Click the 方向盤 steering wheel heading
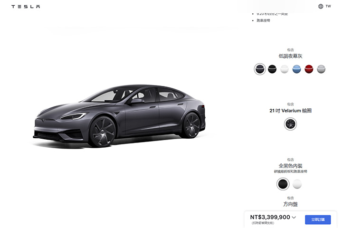The width and height of the screenshot is (342, 228). pyautogui.click(x=290, y=204)
